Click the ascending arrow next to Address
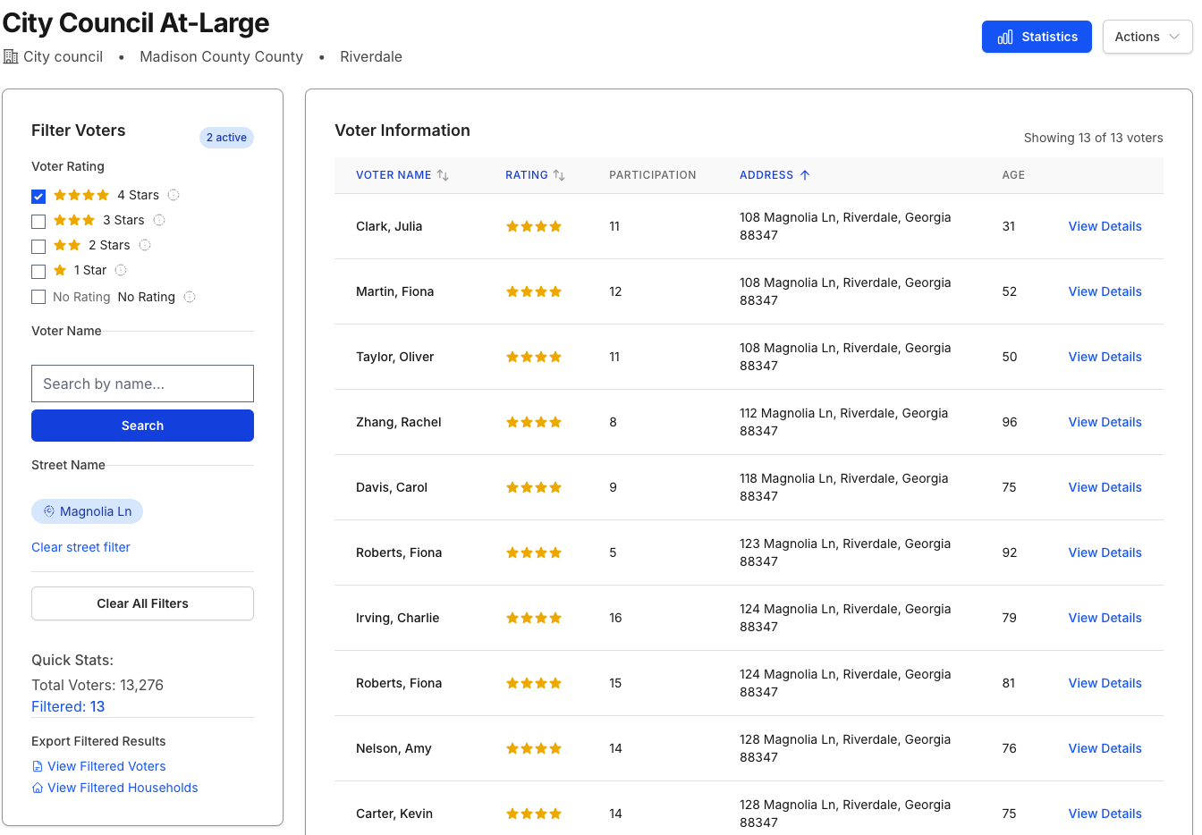This screenshot has height=835, width=1202. 805,175
